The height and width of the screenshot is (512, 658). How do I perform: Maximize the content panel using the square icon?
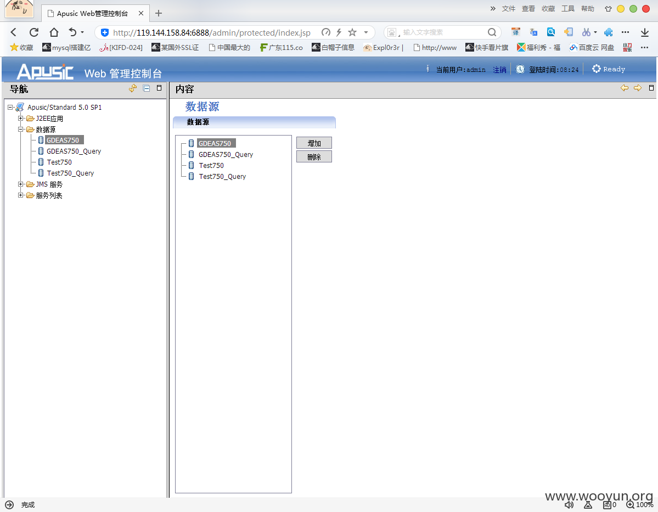click(651, 88)
